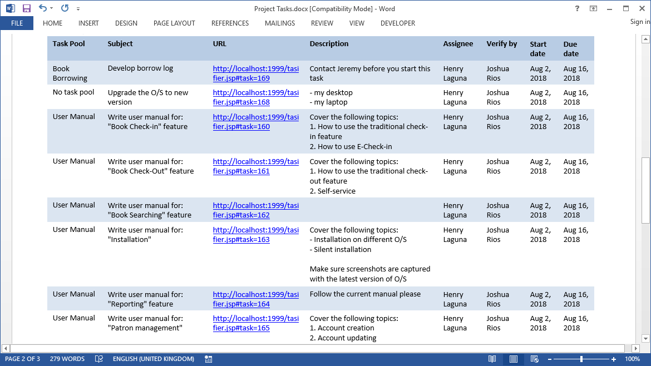The width and height of the screenshot is (651, 366).
Task: Click the proofing errors book icon
Action: 99,359
